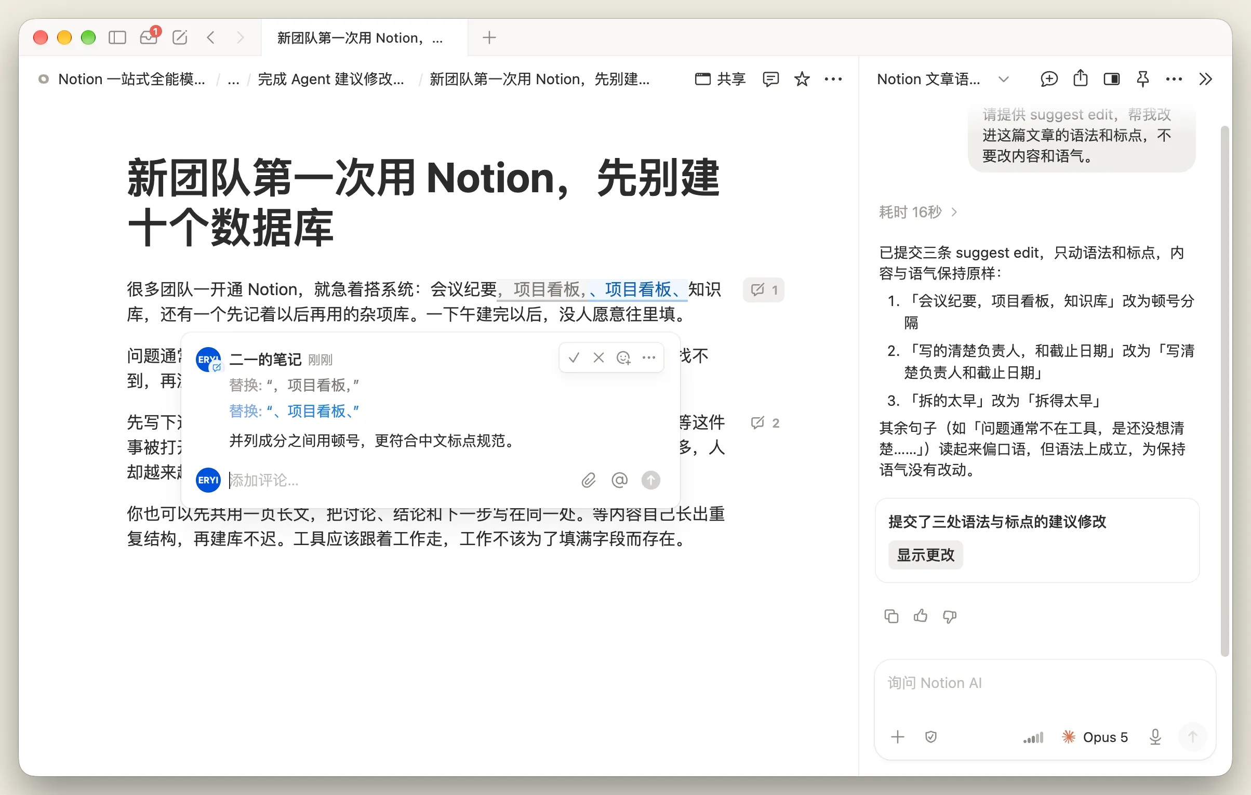Open the shield permissions icon
Screen dimensions: 1251x795
click(x=931, y=737)
